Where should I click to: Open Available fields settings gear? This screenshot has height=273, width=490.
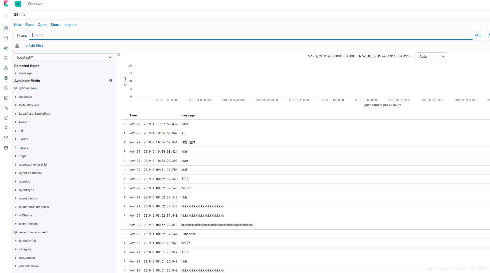(x=111, y=81)
